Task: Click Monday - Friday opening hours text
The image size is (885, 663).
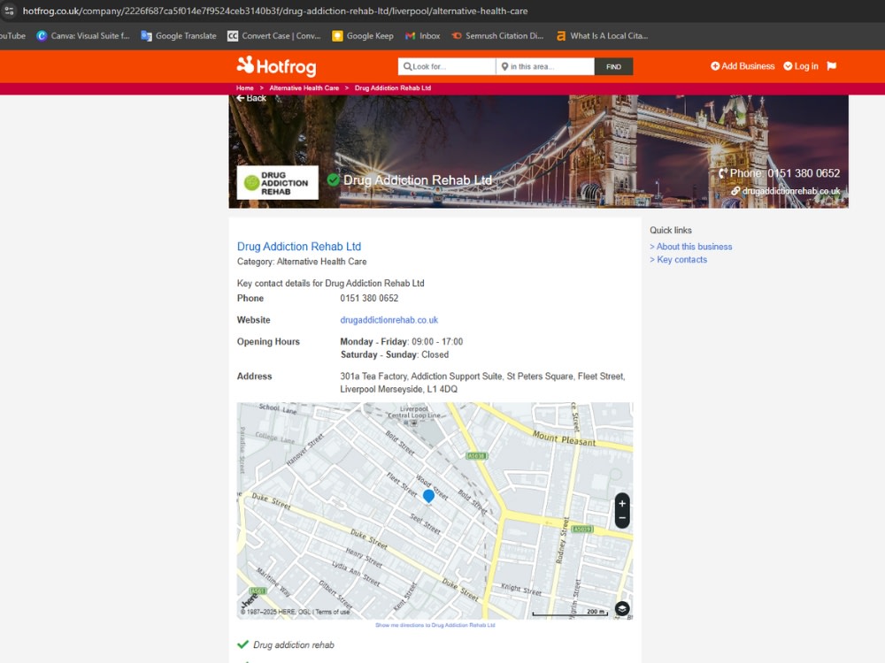Action: [401, 341]
